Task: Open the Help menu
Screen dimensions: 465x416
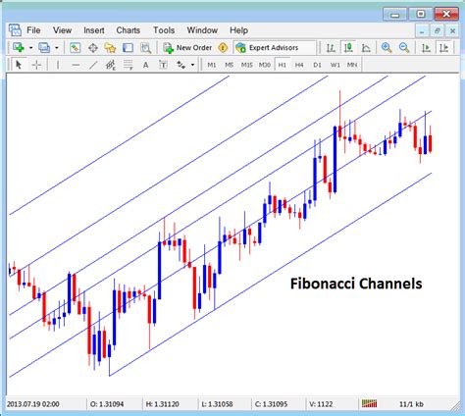Action: [238, 30]
